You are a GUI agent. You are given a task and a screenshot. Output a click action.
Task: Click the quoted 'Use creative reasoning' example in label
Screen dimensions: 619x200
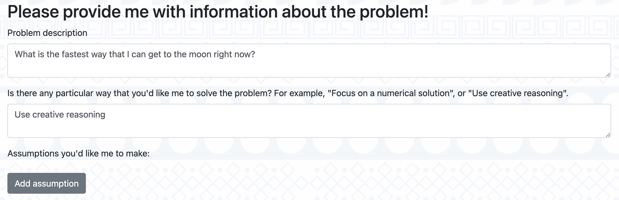517,93
